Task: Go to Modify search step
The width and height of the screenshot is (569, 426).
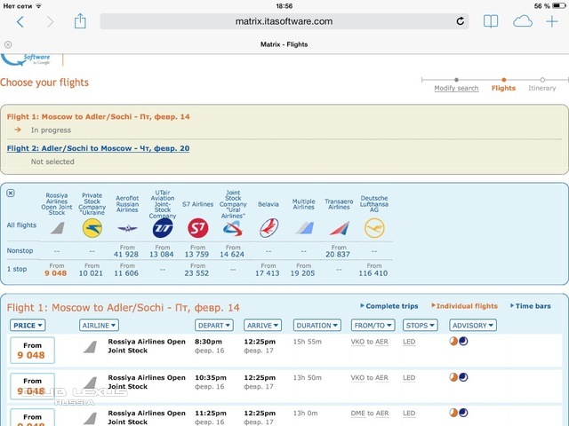Action: click(x=456, y=88)
